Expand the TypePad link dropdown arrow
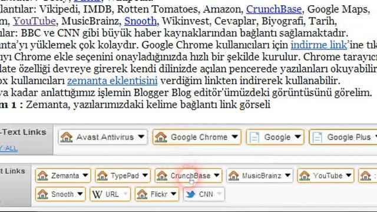Viewport: 377px width, 212px height. point(145,175)
